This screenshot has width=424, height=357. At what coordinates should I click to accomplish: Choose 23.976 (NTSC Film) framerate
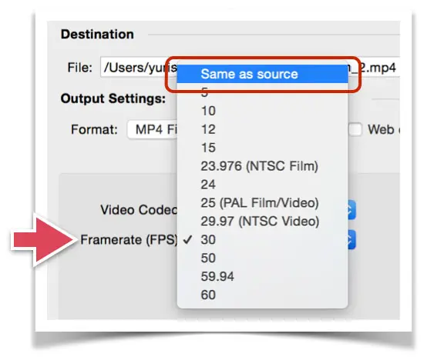tap(262, 166)
